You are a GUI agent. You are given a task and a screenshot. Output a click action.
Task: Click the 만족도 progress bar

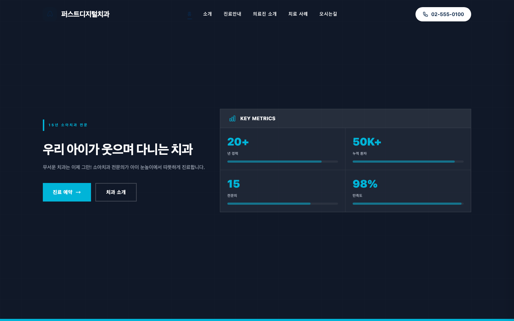pyautogui.click(x=407, y=204)
